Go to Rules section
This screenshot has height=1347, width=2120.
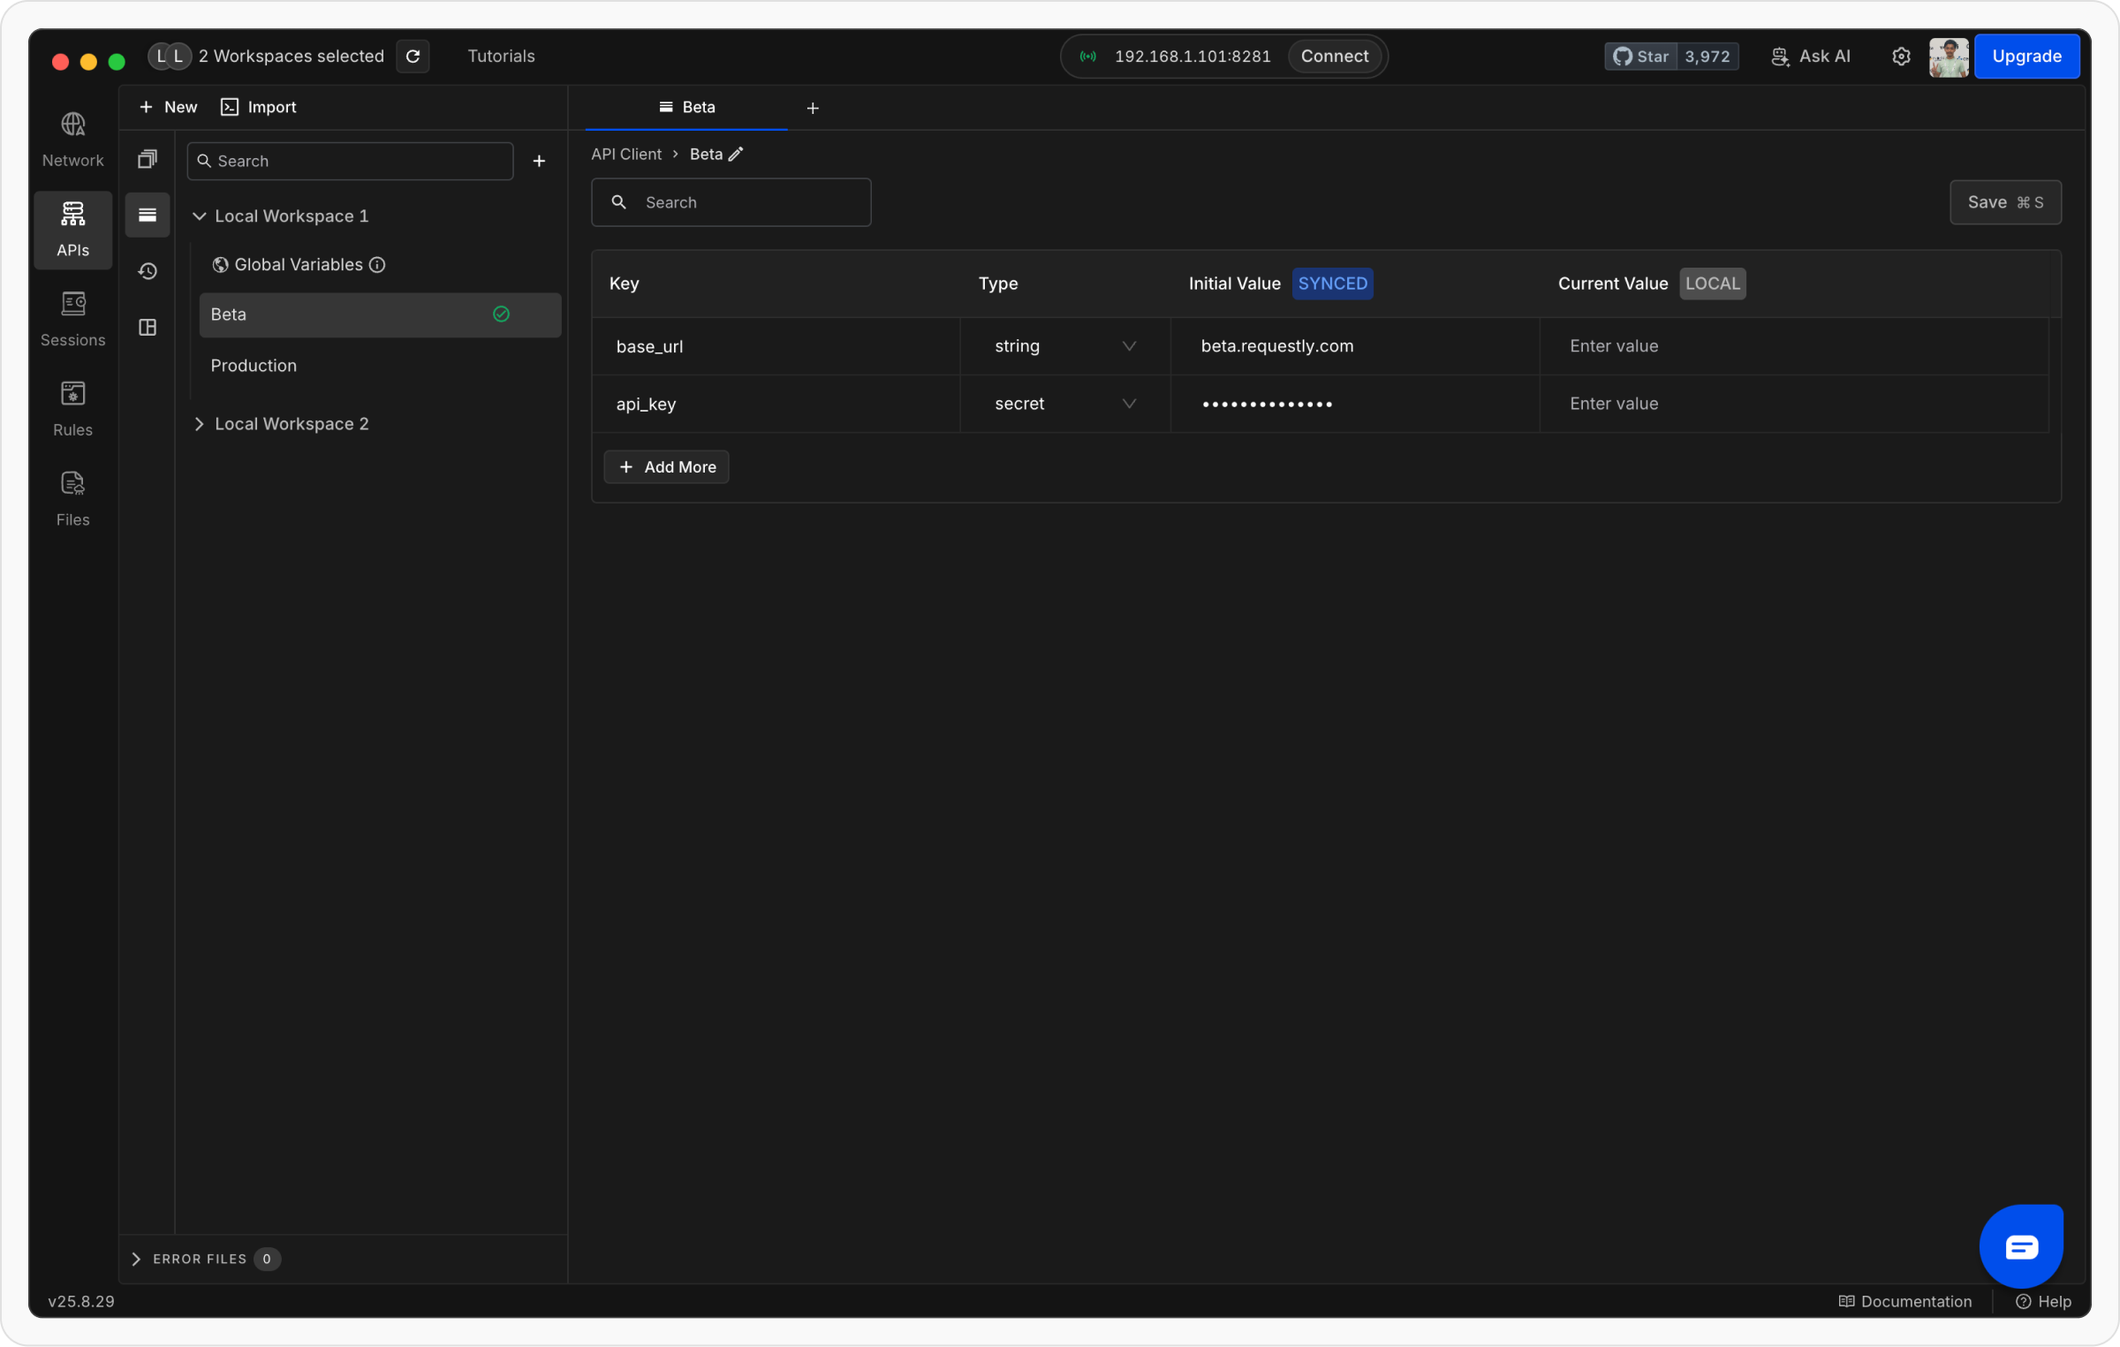click(72, 408)
